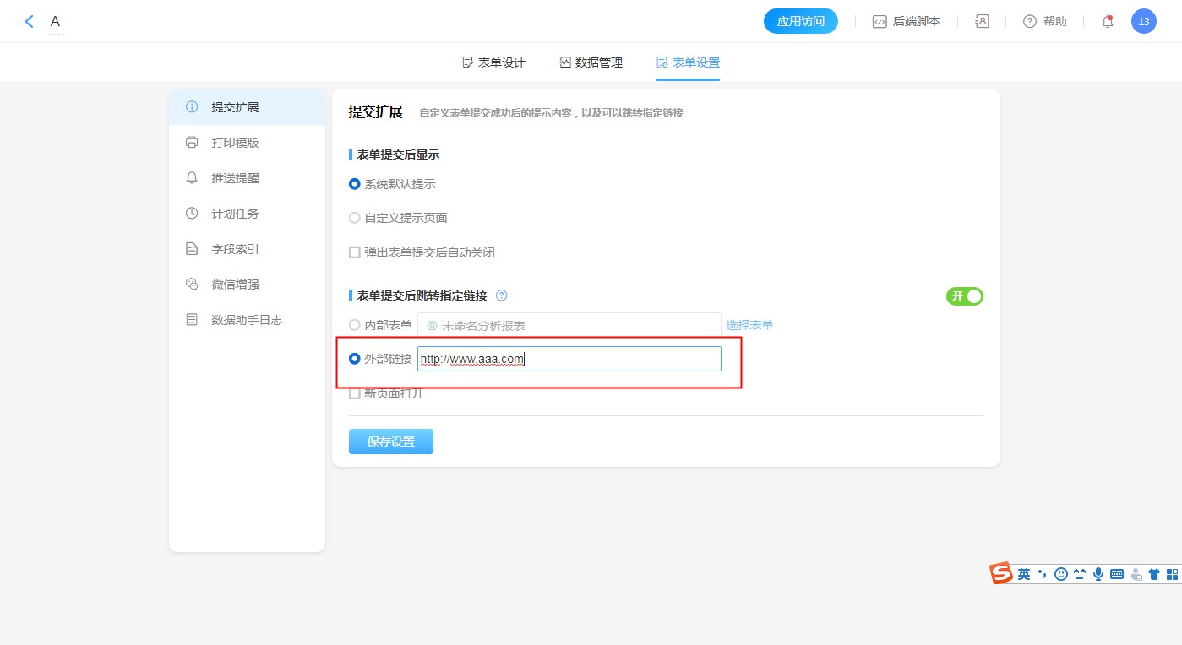Switch to the 表单设计 tab

[x=493, y=62]
